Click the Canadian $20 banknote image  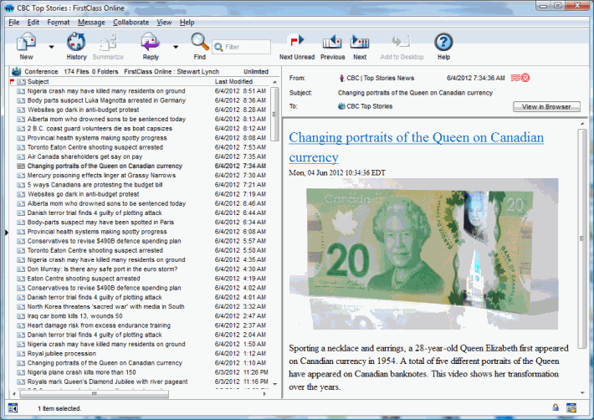coord(418,249)
